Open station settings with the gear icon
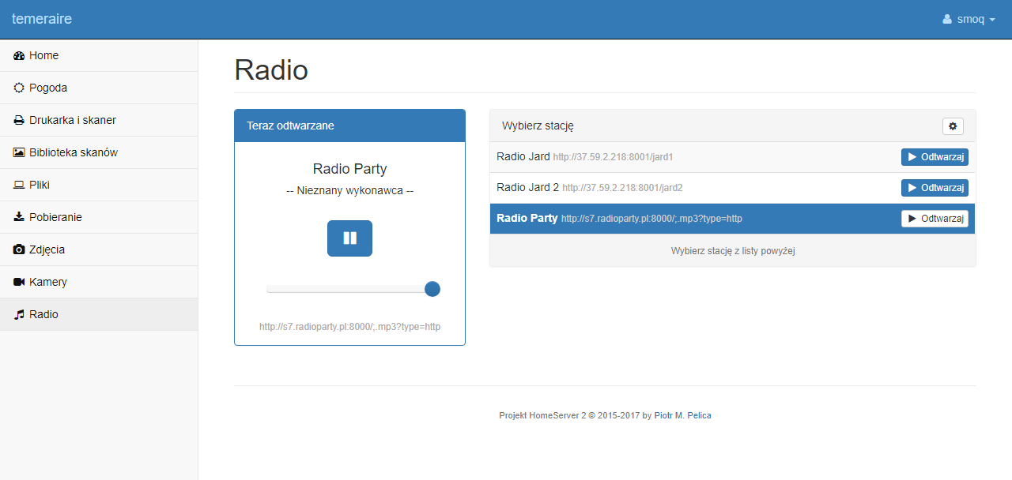 [953, 126]
